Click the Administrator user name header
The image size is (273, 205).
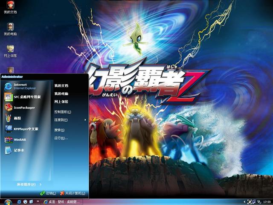click(x=12, y=77)
